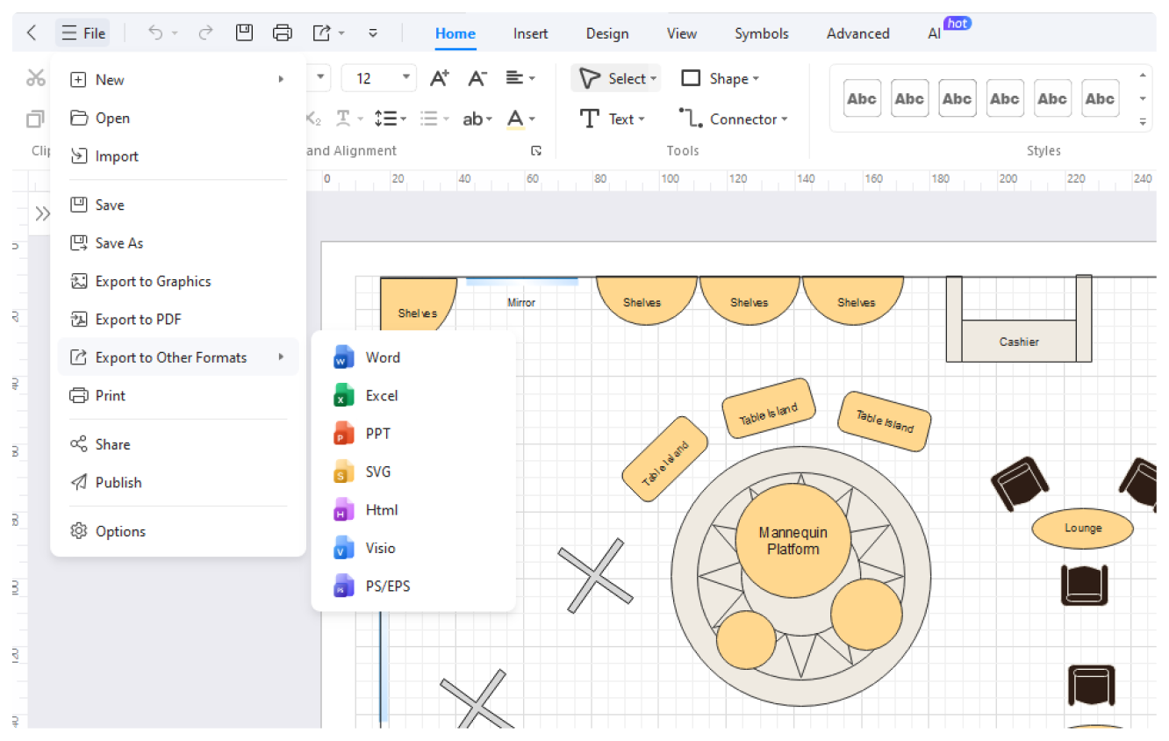Viewport: 1169px width, 741px height.
Task: Open the File menu button
Action: [x=83, y=33]
